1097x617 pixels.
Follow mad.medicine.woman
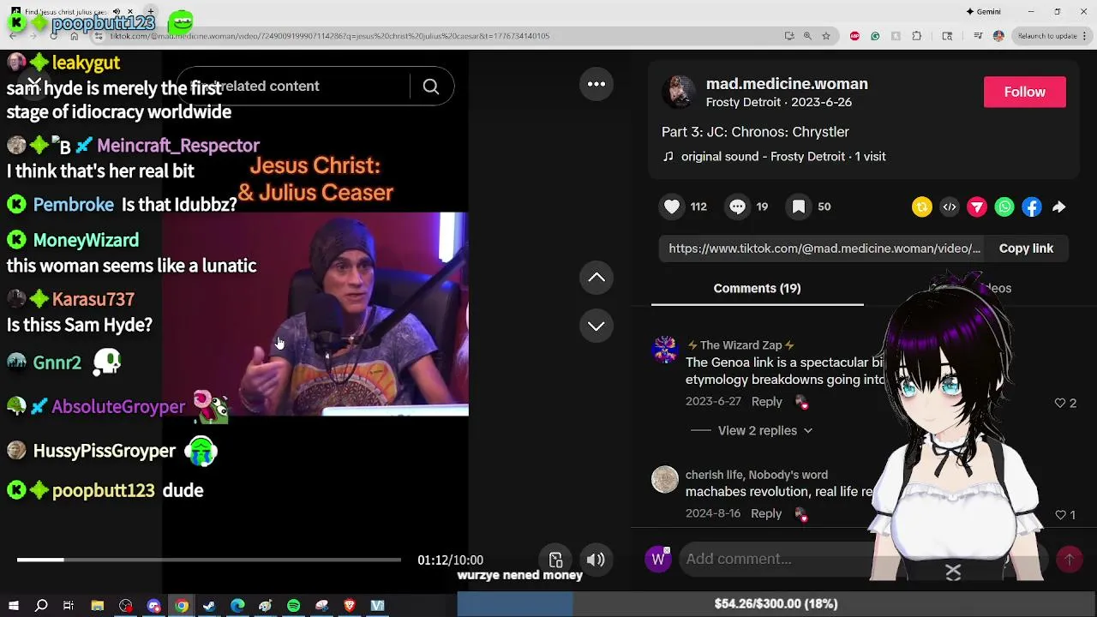pyautogui.click(x=1025, y=92)
